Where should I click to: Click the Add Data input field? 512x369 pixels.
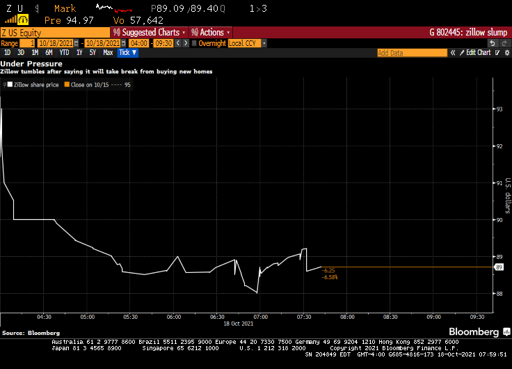(x=412, y=53)
